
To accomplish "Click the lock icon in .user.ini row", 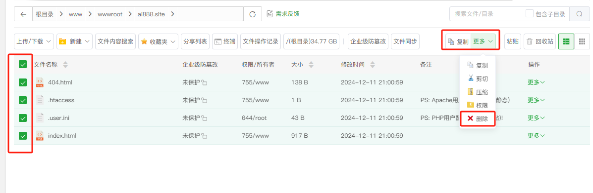I will (204, 118).
